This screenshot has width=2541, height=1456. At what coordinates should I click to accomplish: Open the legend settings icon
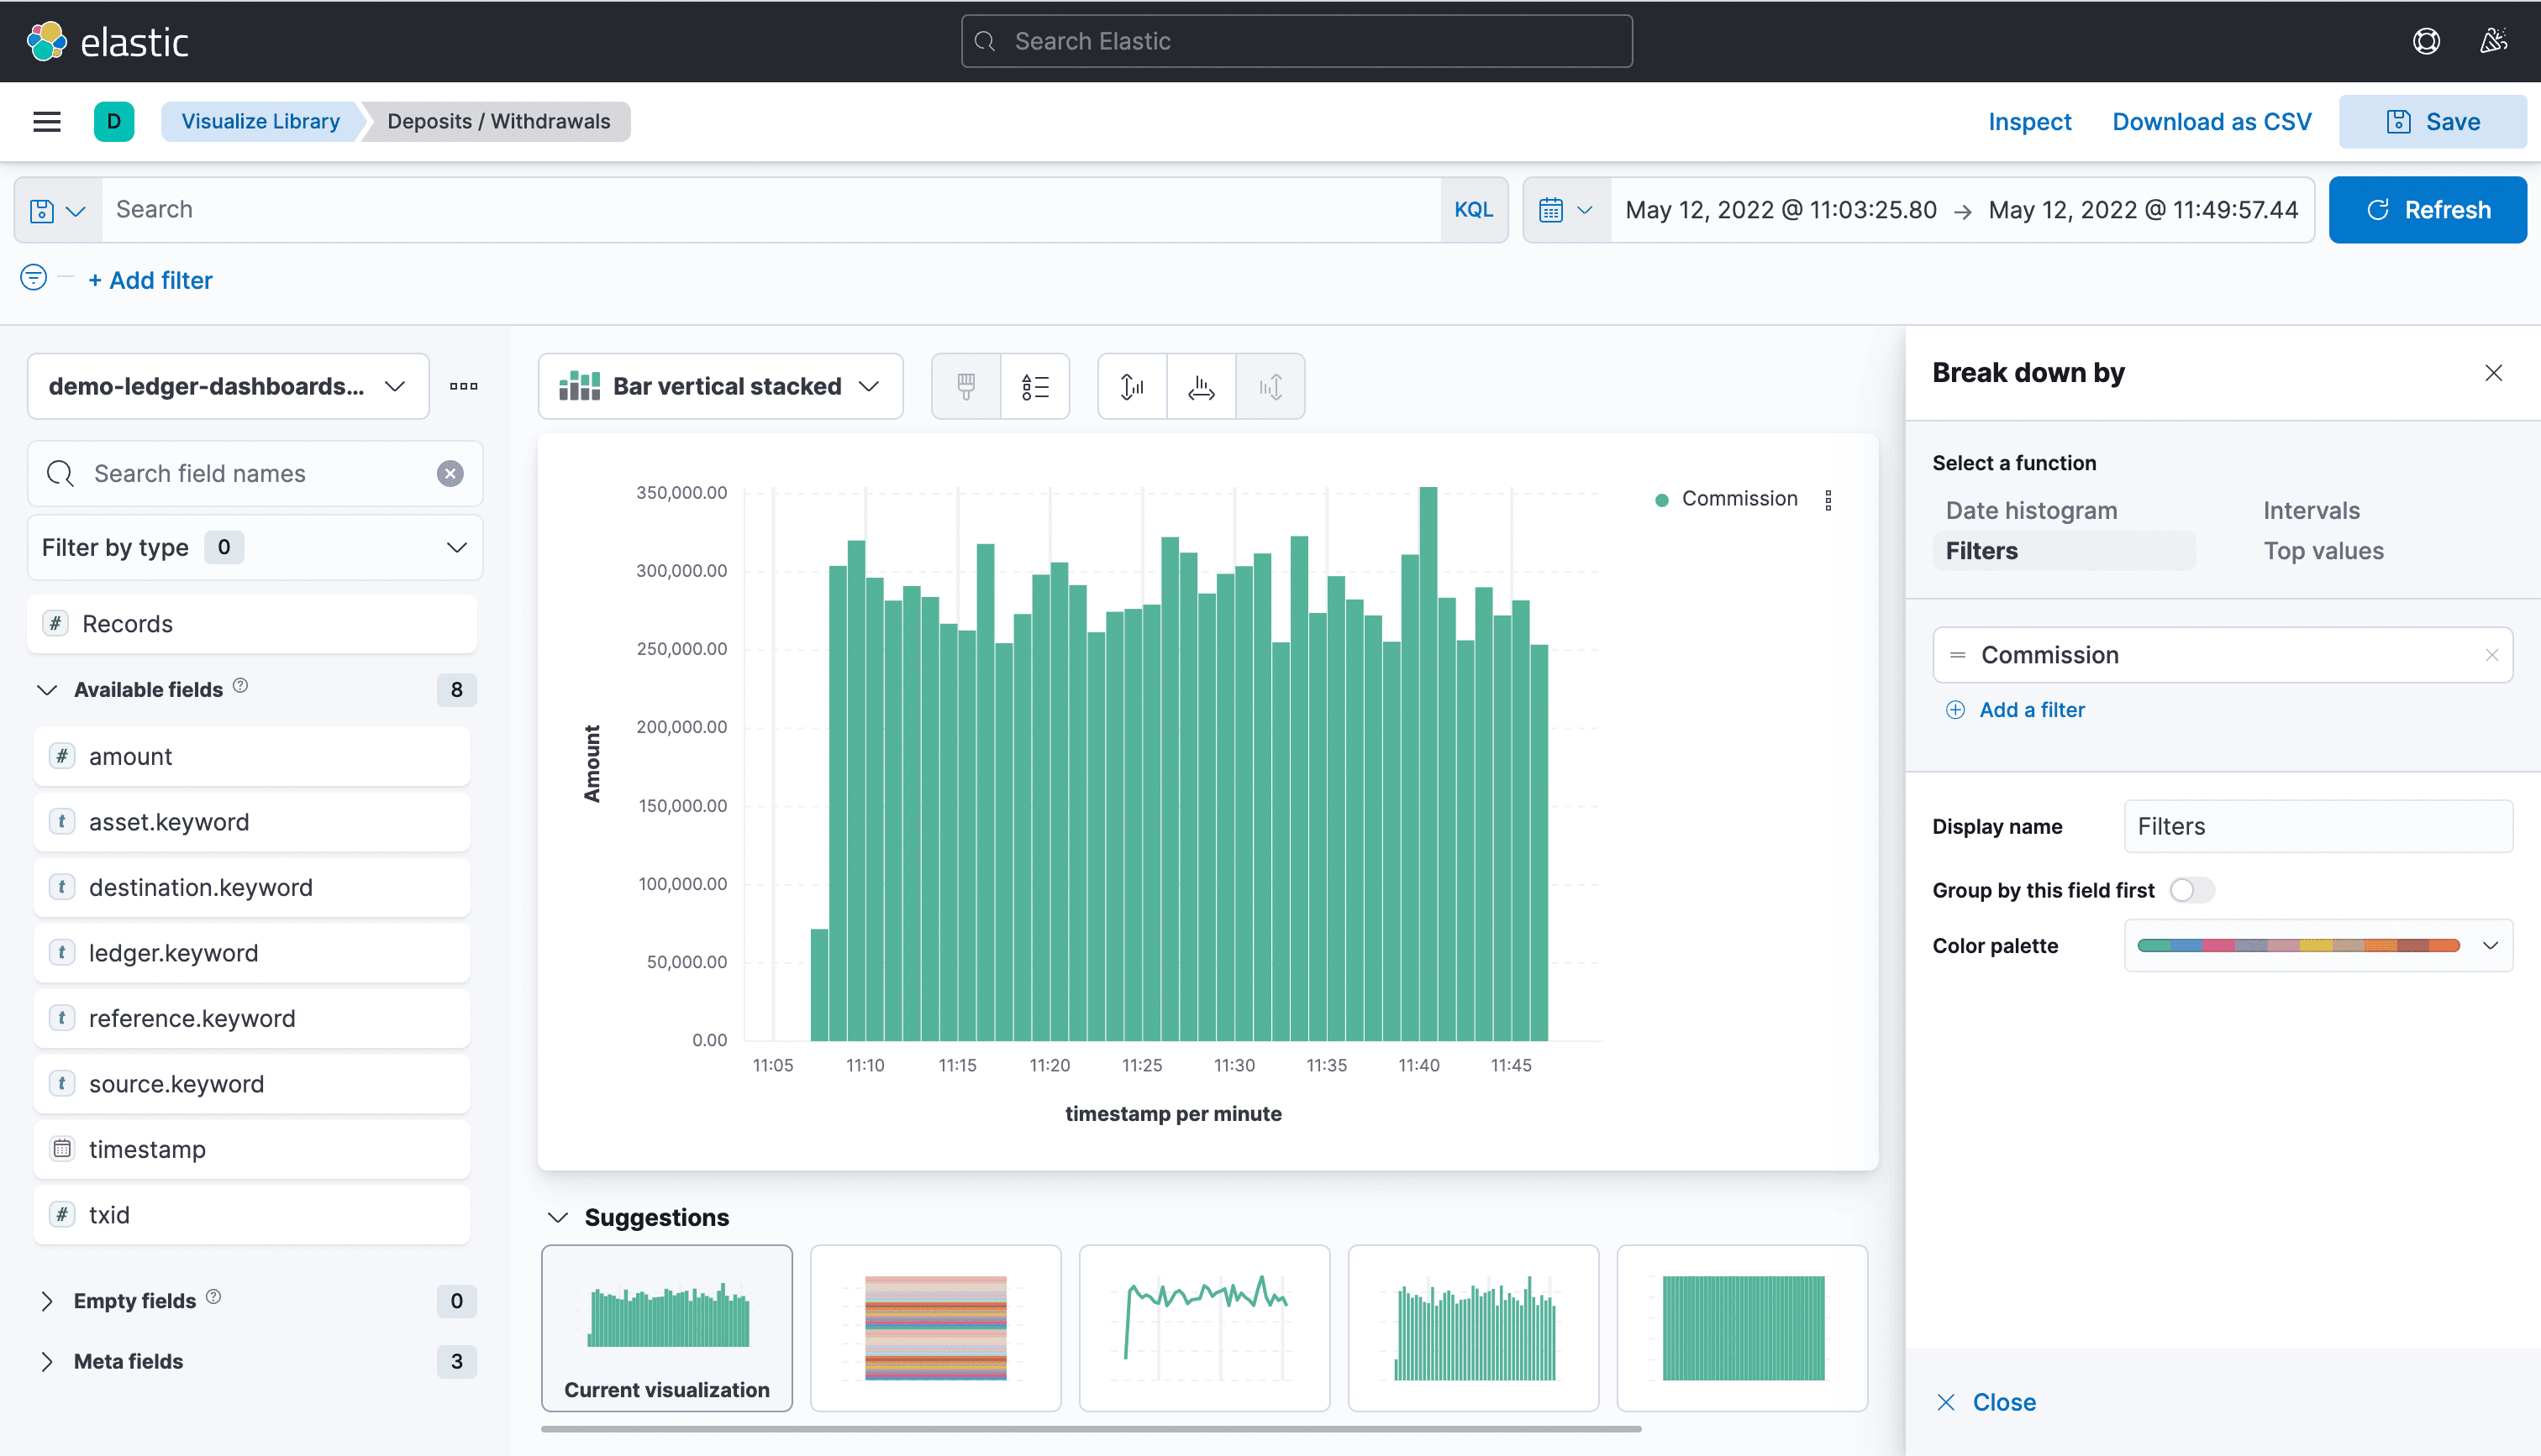[1034, 386]
